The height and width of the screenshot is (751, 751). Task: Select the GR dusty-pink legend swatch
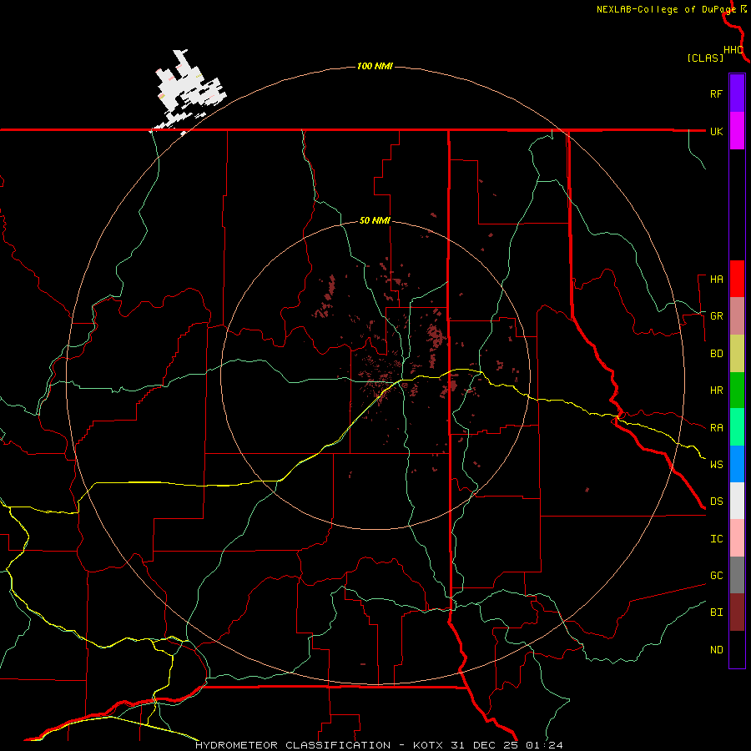point(737,315)
